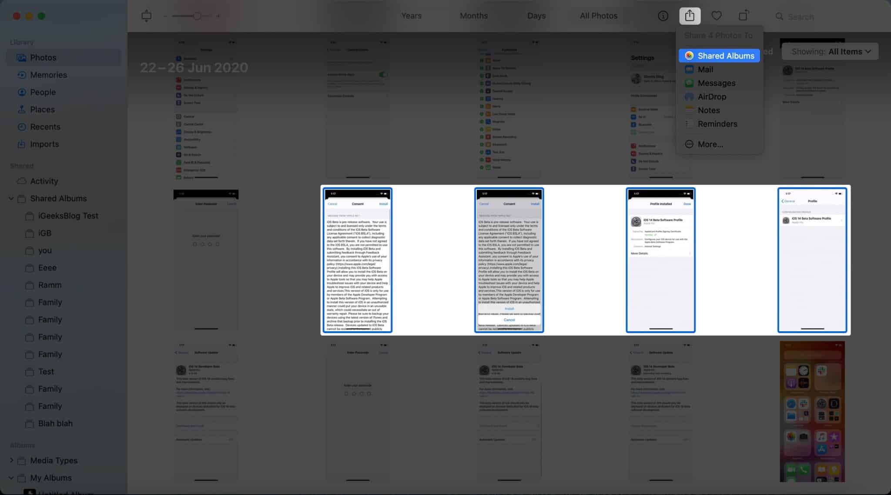Image resolution: width=891 pixels, height=495 pixels.
Task: Open the More sharing options
Action: (x=710, y=144)
